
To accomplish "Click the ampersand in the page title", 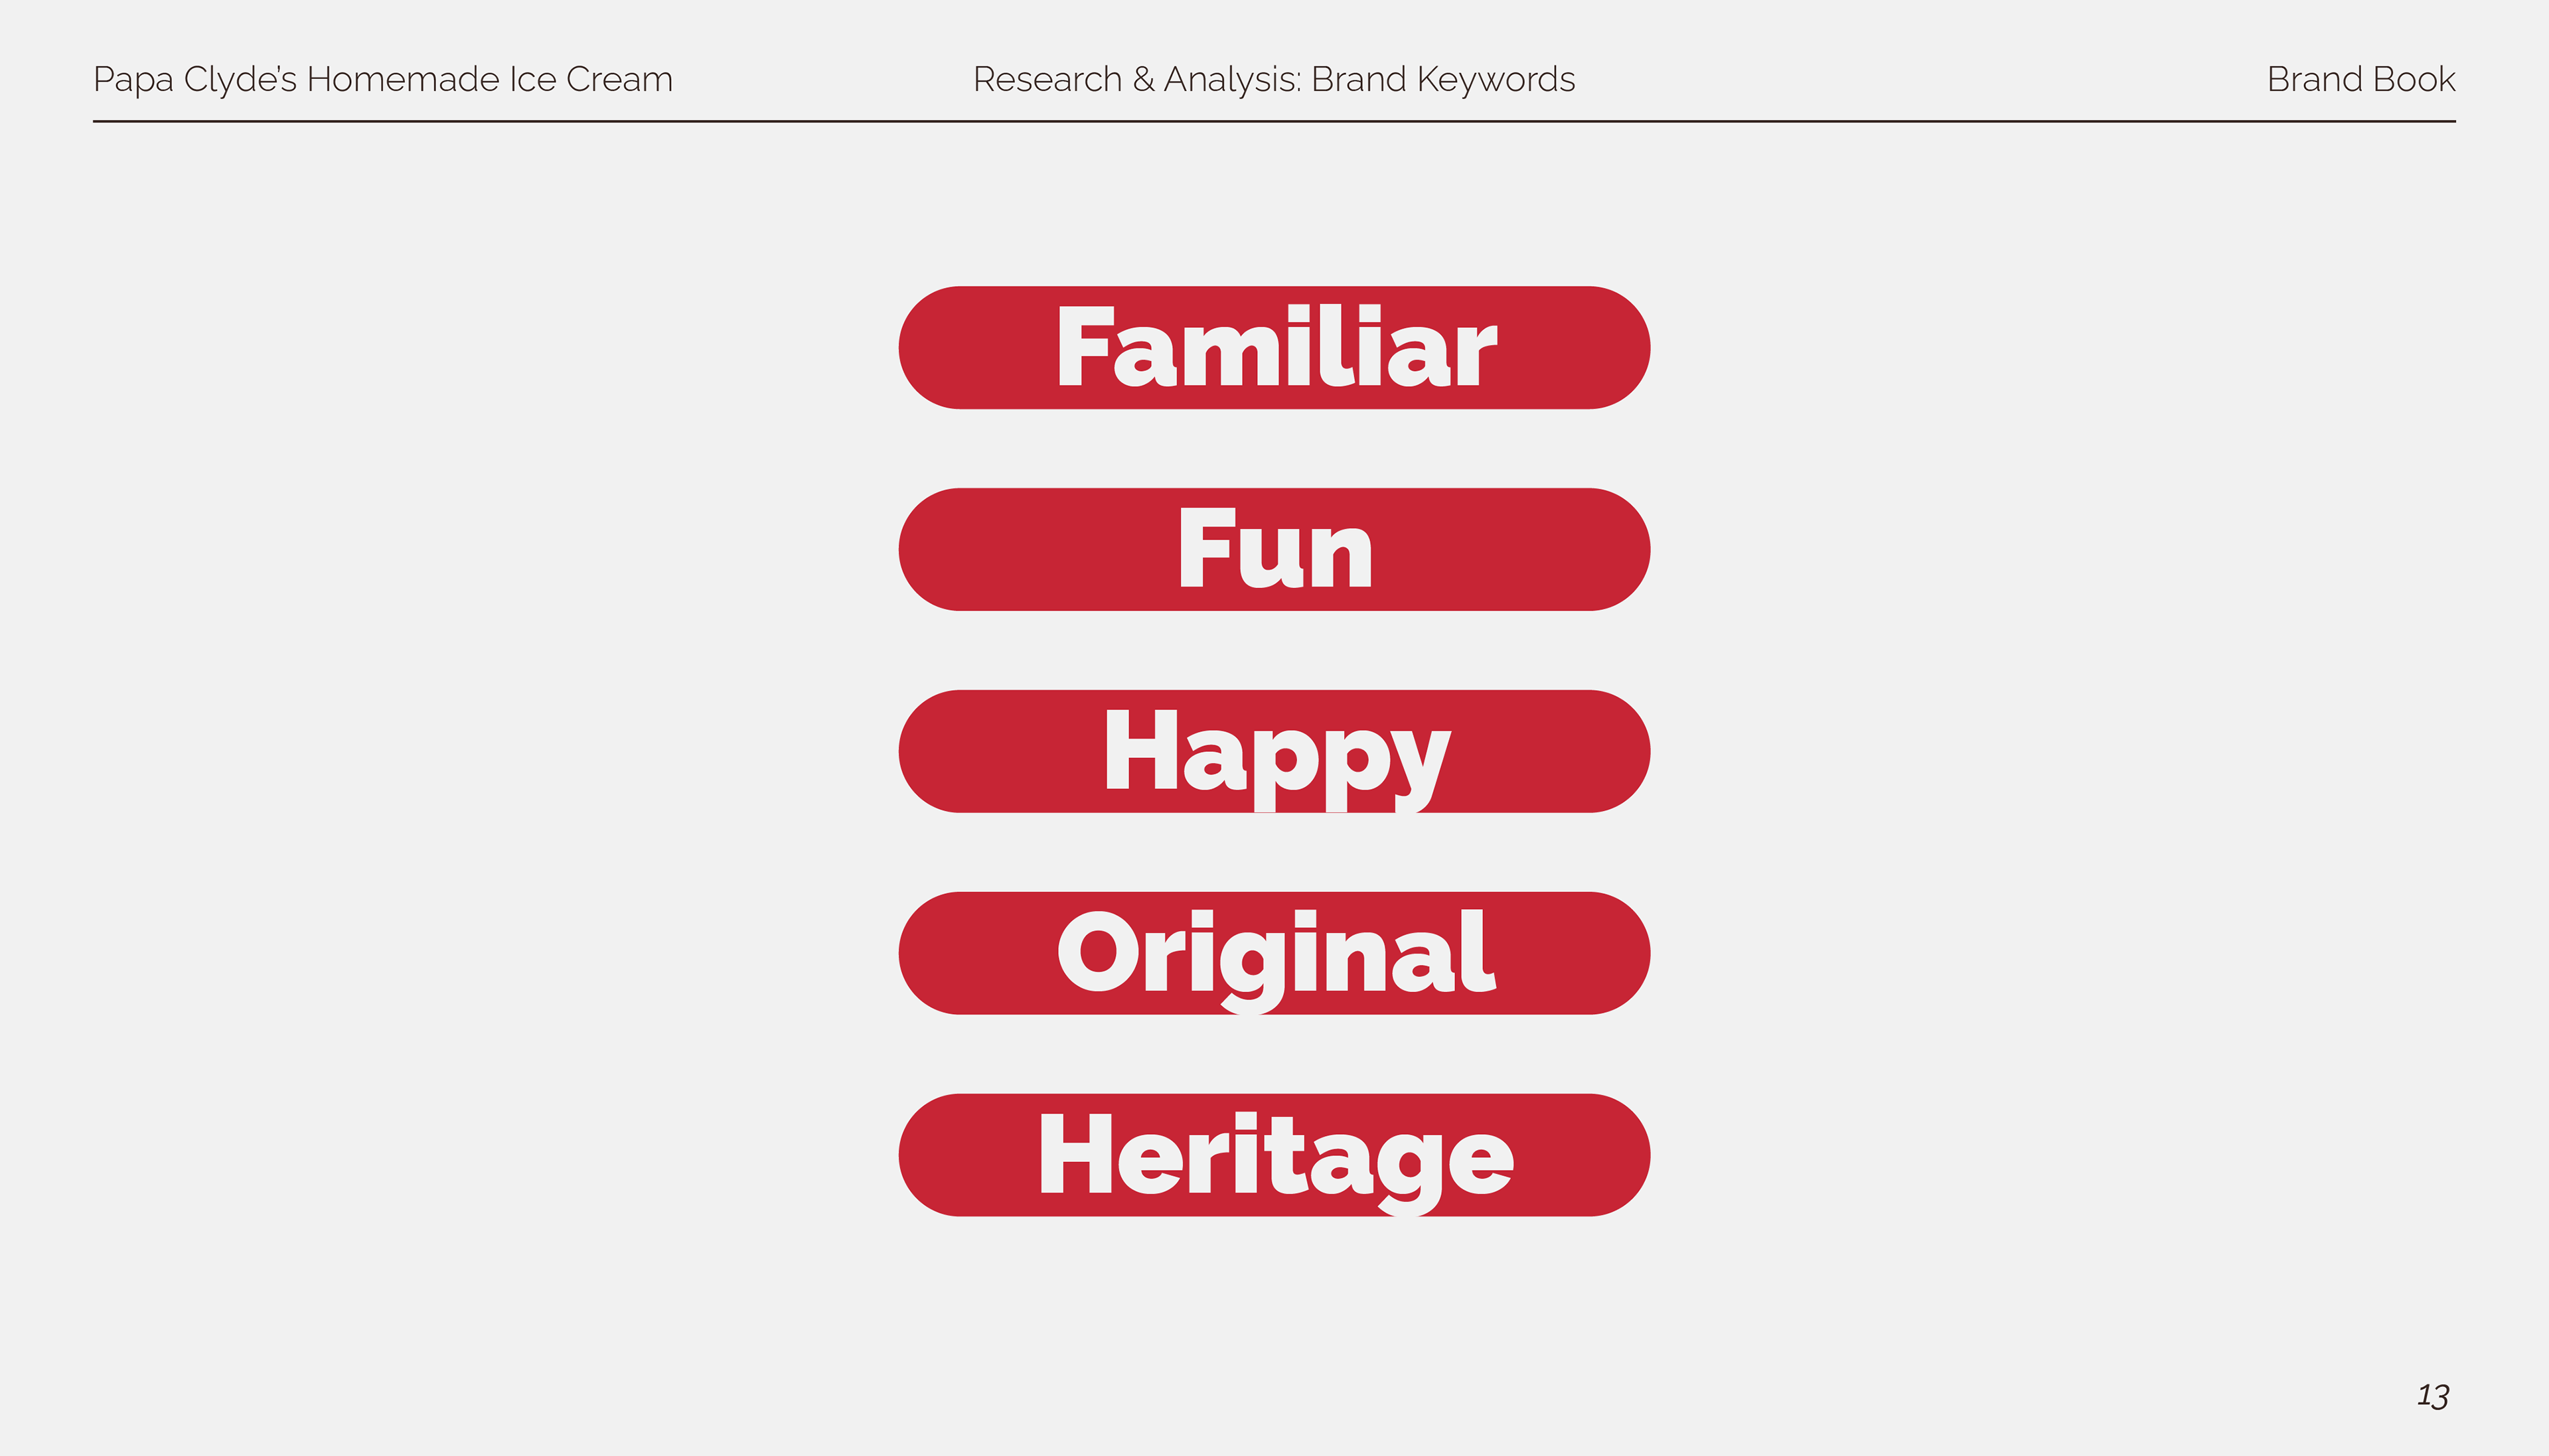I will [1143, 79].
